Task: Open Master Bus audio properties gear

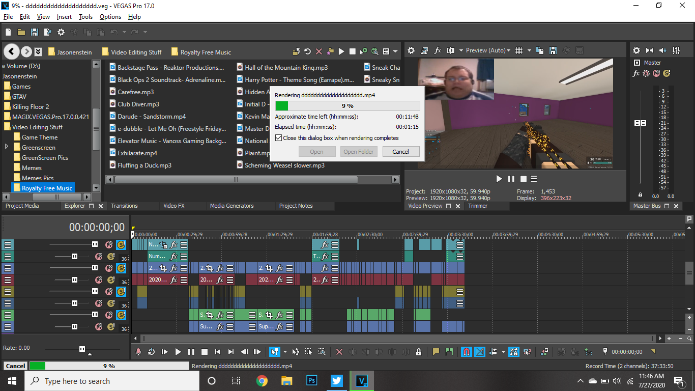Action: pos(636,50)
